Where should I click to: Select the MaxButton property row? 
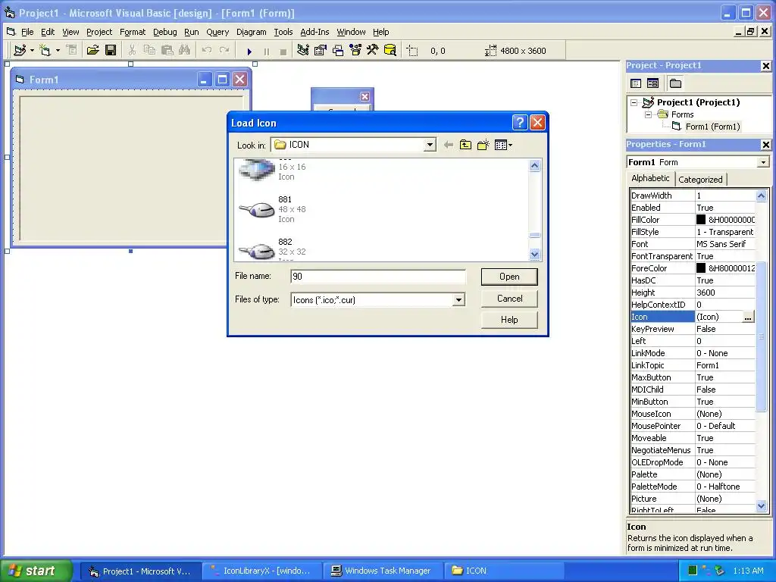point(693,377)
